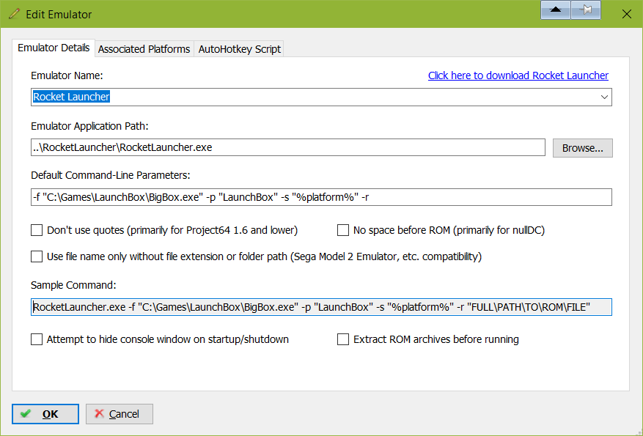The width and height of the screenshot is (643, 436).
Task: Open the Rocket Launcher download link
Action: (518, 75)
